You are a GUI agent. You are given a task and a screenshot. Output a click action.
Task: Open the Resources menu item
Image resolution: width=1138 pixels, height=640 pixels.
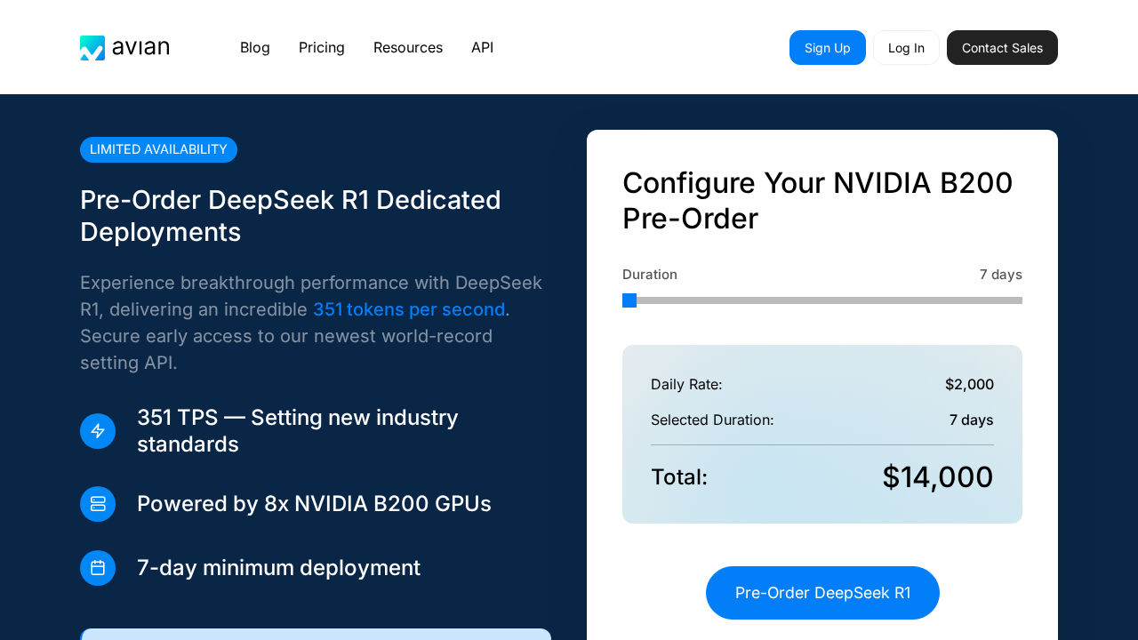pyautogui.click(x=408, y=48)
